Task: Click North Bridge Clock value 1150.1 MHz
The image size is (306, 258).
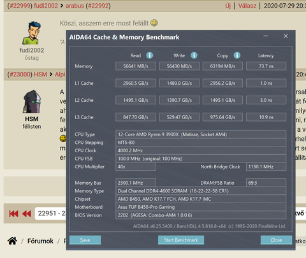Action: (266, 167)
